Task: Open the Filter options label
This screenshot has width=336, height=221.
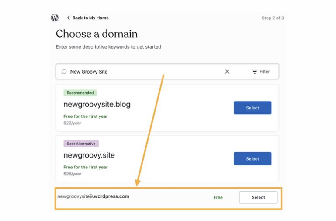Action: (264, 72)
